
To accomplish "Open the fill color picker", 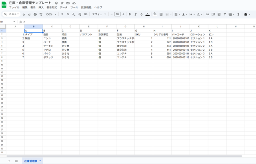I will pos(155,14).
